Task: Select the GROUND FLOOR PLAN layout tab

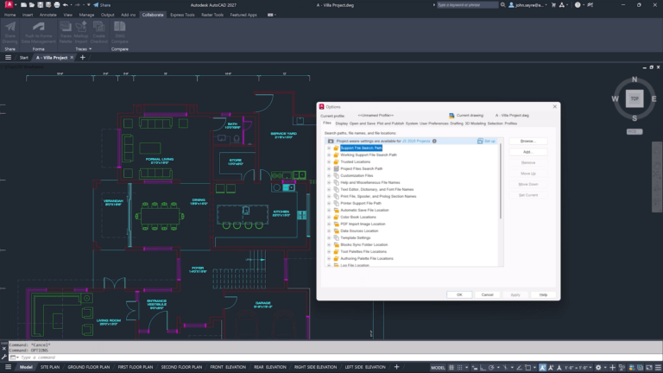Action: pyautogui.click(x=88, y=367)
